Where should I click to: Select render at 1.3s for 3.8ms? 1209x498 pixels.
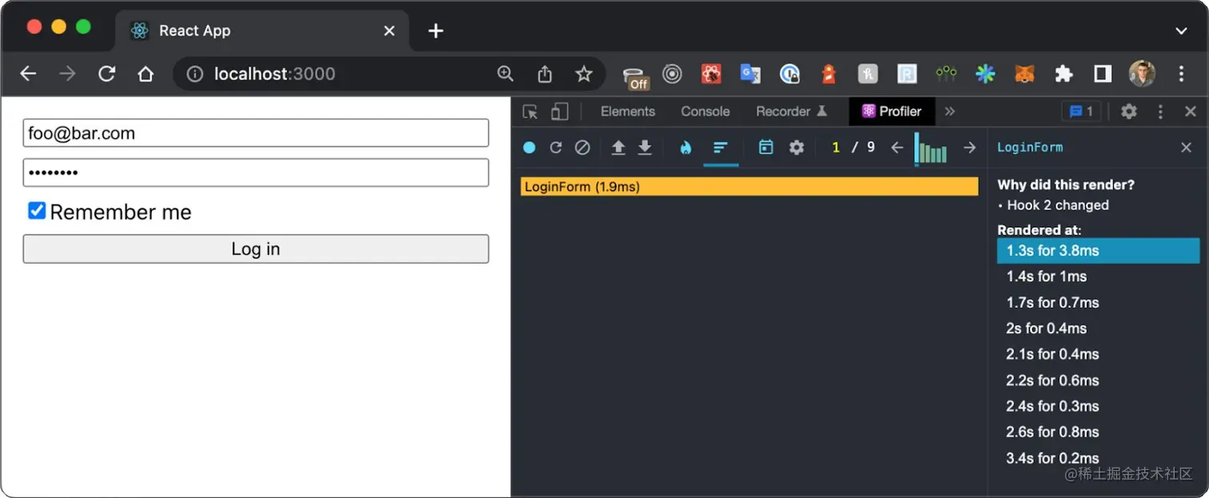(x=1098, y=251)
